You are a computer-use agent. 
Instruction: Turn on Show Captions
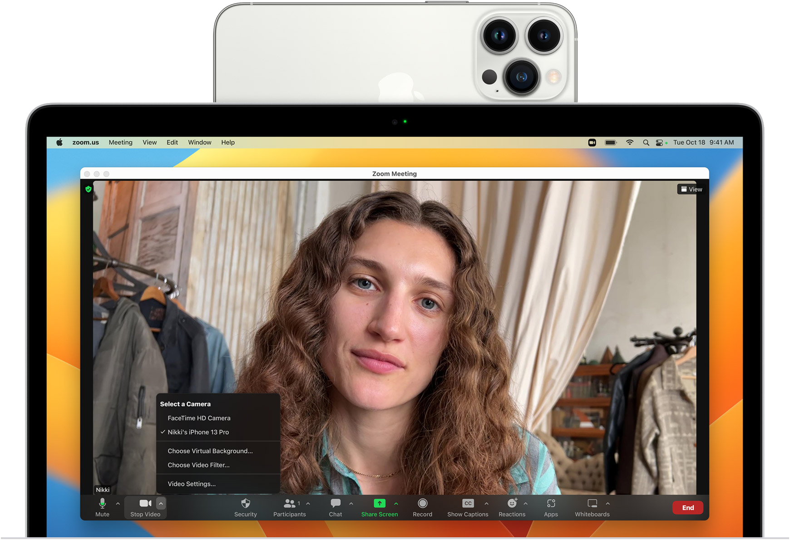click(x=468, y=504)
